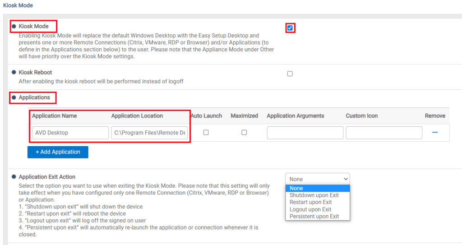Check Maximized box for AVD Desktop
This screenshot has height=245, width=462.
pos(244,133)
